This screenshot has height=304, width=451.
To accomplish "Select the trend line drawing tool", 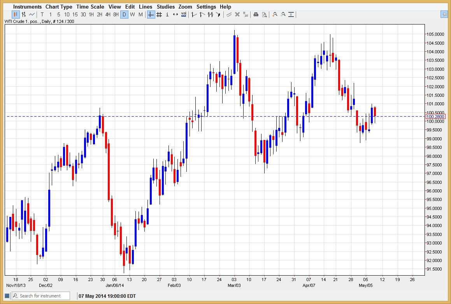I will coord(193,14).
